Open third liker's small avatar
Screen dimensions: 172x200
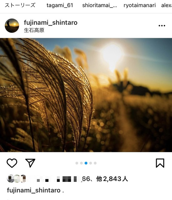click(x=23, y=178)
